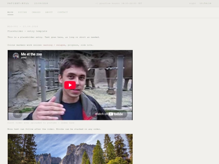Viewport: 219px width, 164px height.
Task: Switch to the PSYCHE tab
Action: click(22, 12)
